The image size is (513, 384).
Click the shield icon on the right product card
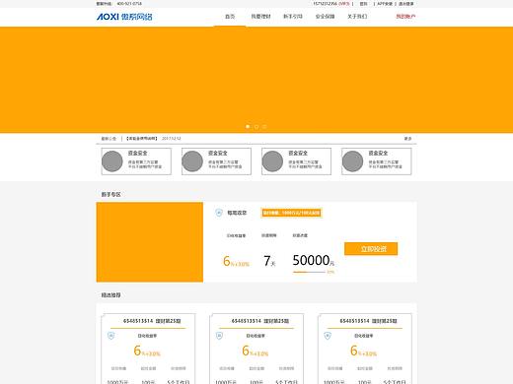[x=328, y=336]
